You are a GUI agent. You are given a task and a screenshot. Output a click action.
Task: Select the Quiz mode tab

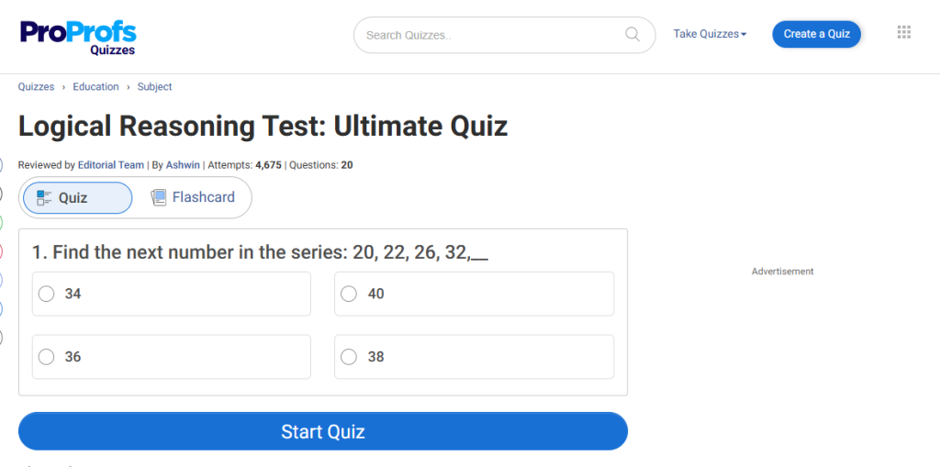(77, 197)
